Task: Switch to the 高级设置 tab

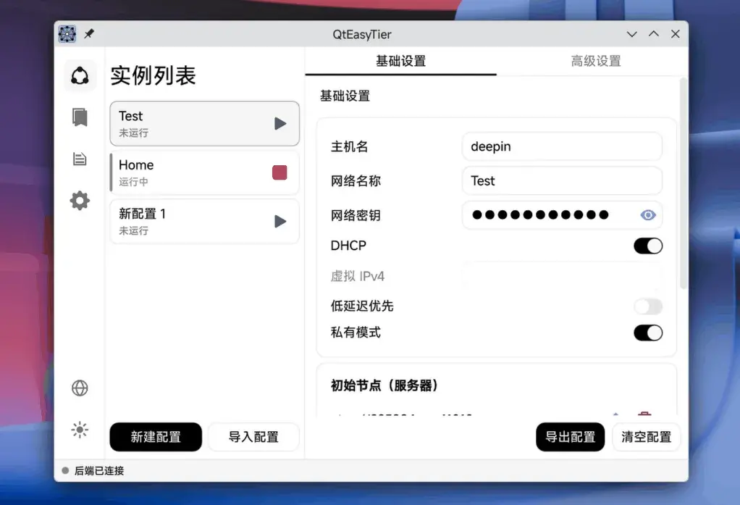Action: 596,62
